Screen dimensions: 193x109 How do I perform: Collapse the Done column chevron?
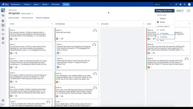[189, 24]
